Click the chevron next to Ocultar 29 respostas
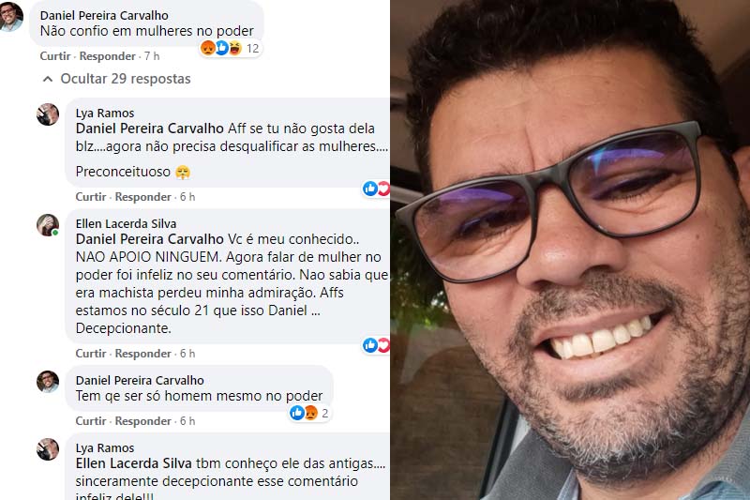The width and height of the screenshot is (750, 500). coord(48,79)
